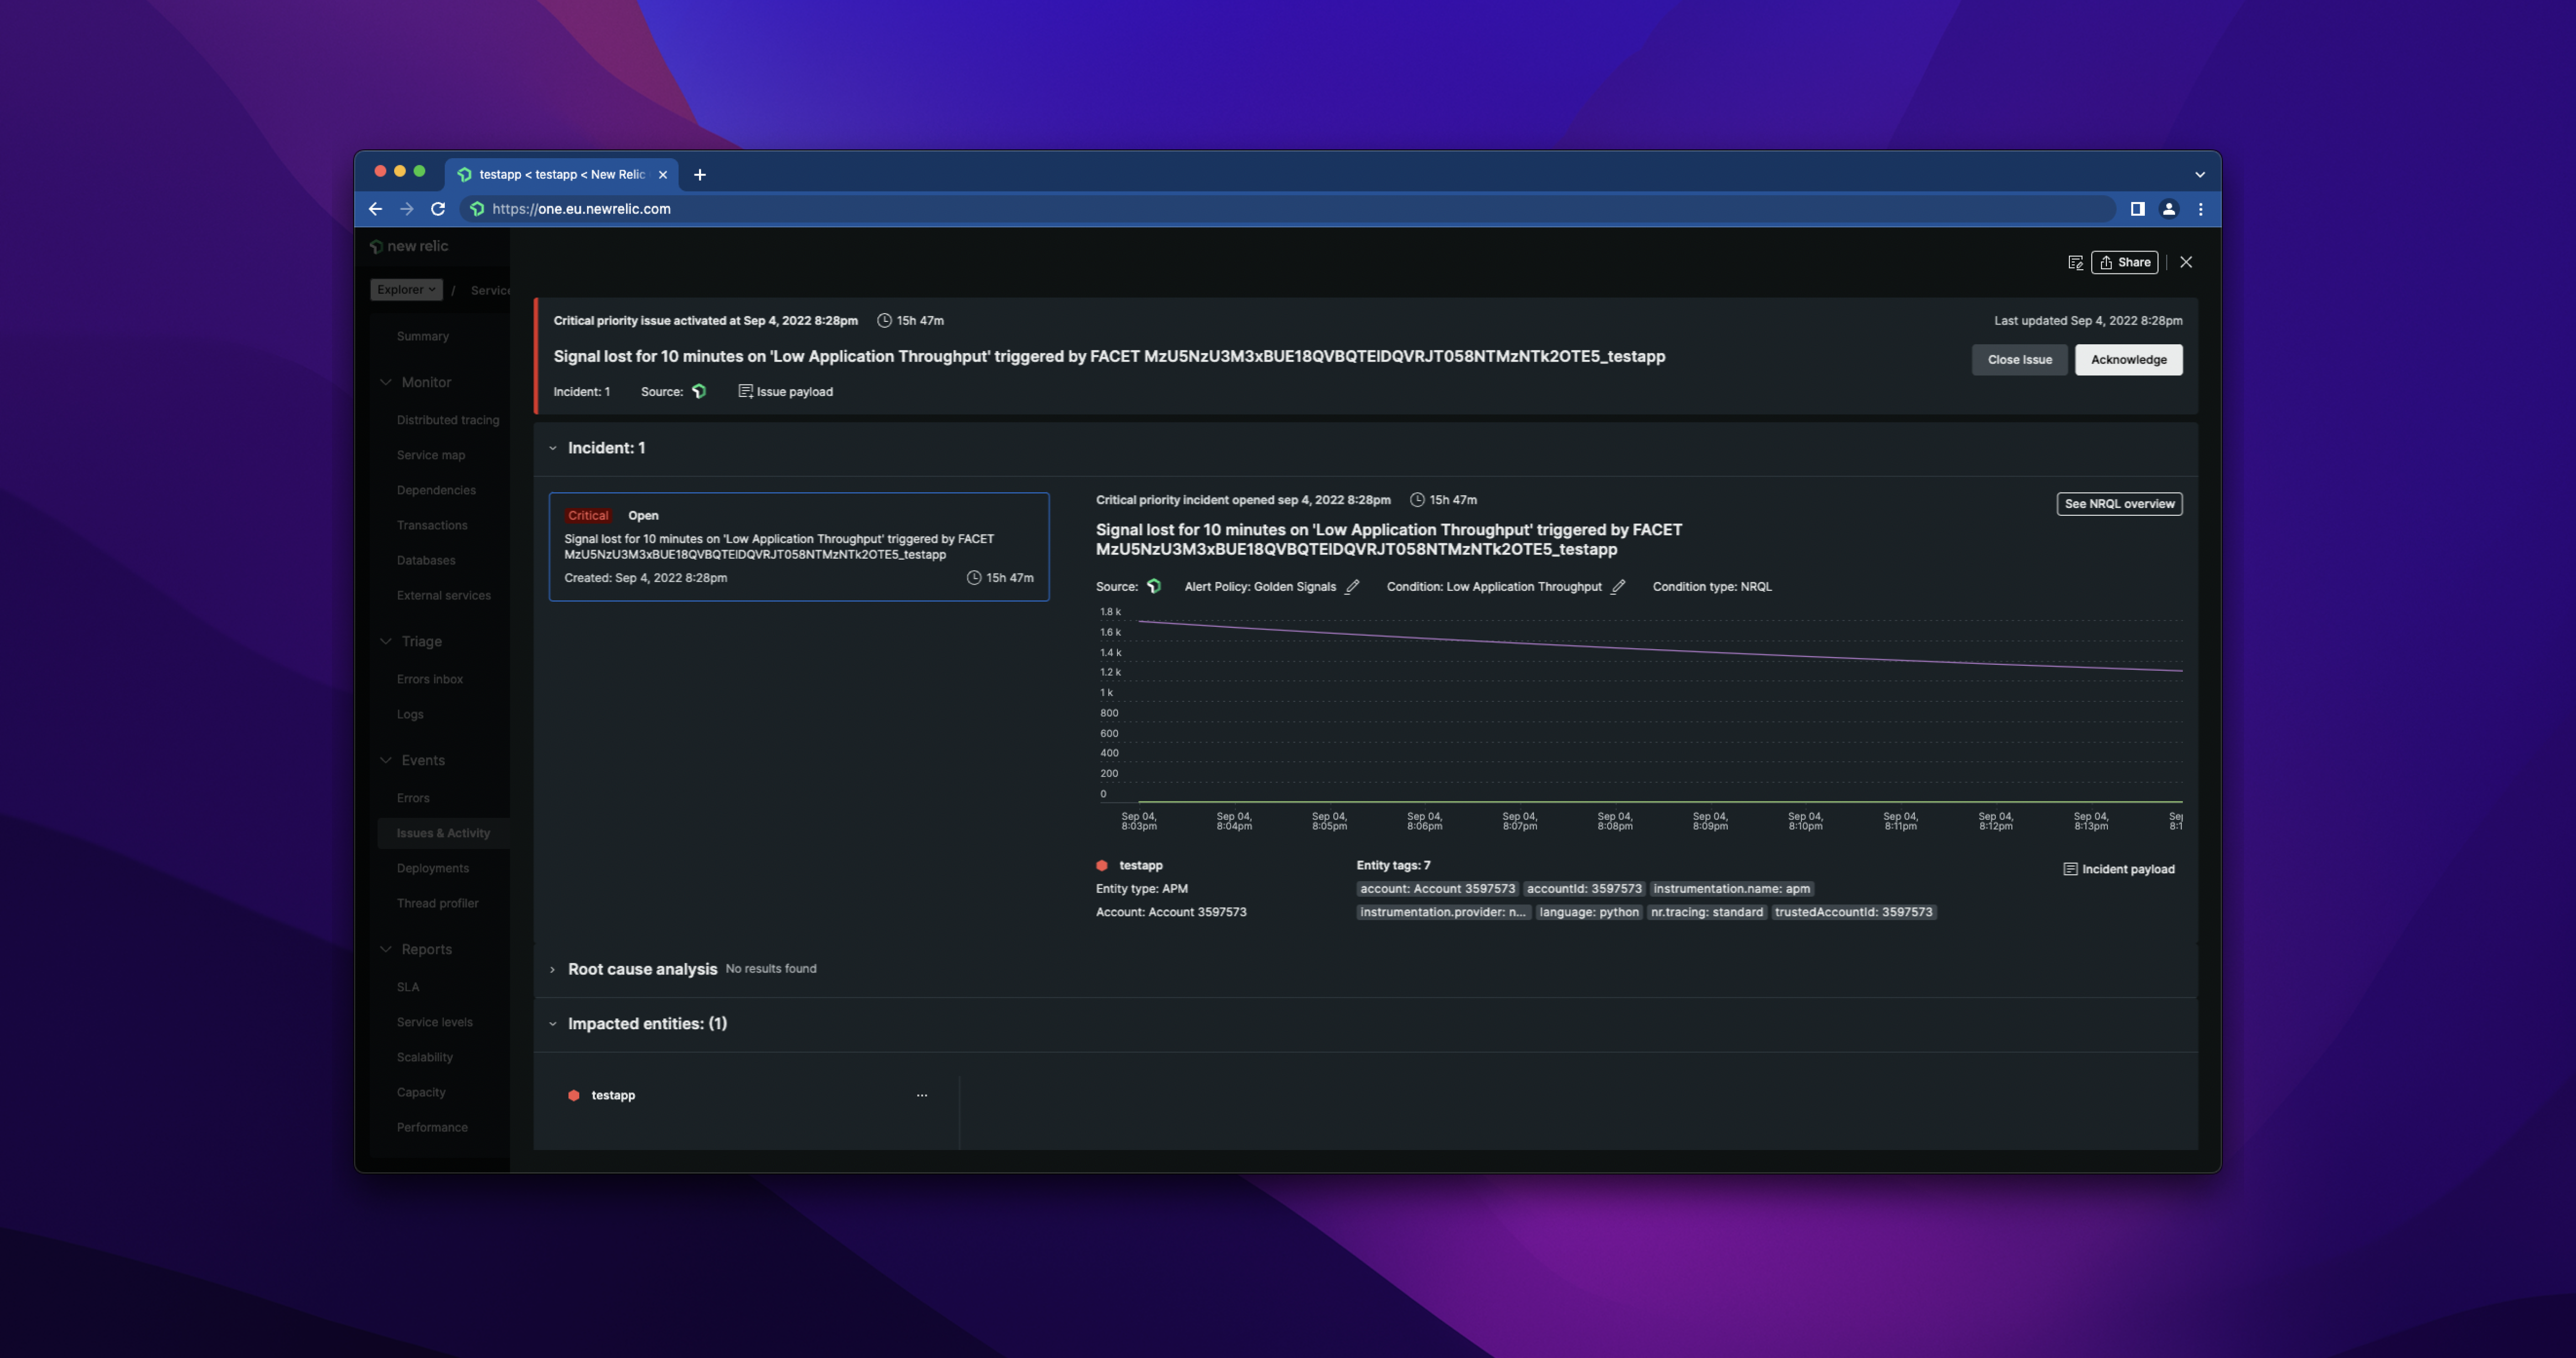
Task: Expand Root cause analysis section
Action: (553, 969)
